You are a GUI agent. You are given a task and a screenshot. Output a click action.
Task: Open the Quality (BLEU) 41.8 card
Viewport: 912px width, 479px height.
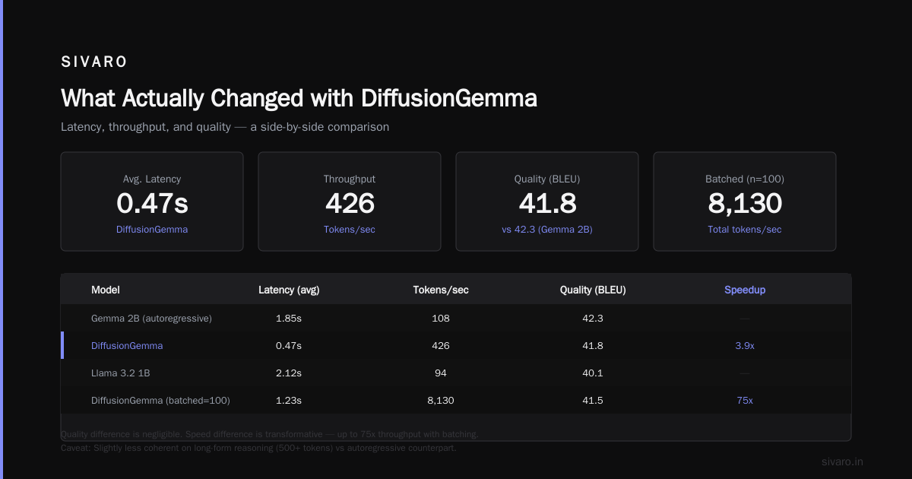pos(547,201)
